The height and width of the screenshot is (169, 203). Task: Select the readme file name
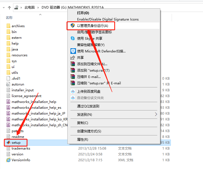click(18, 137)
